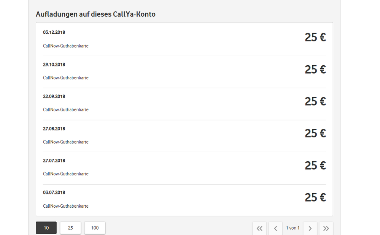The width and height of the screenshot is (380, 235).
Task: Show 25 entries per page
Action: 70,228
